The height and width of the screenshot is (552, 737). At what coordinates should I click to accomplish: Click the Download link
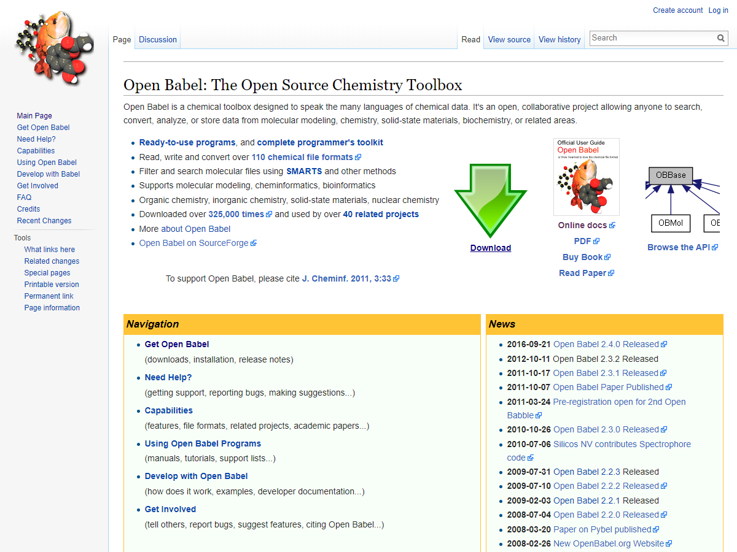click(x=490, y=248)
